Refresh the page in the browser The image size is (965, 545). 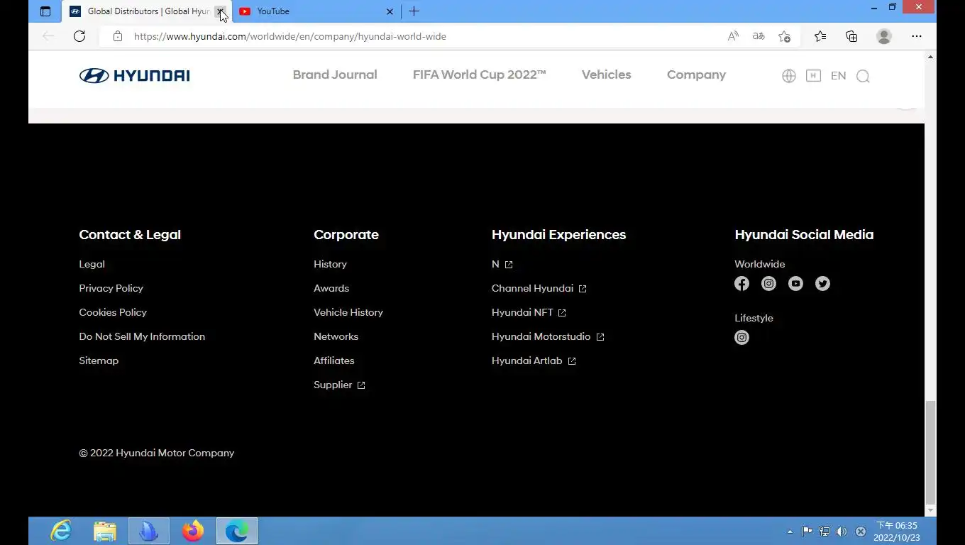tap(79, 36)
